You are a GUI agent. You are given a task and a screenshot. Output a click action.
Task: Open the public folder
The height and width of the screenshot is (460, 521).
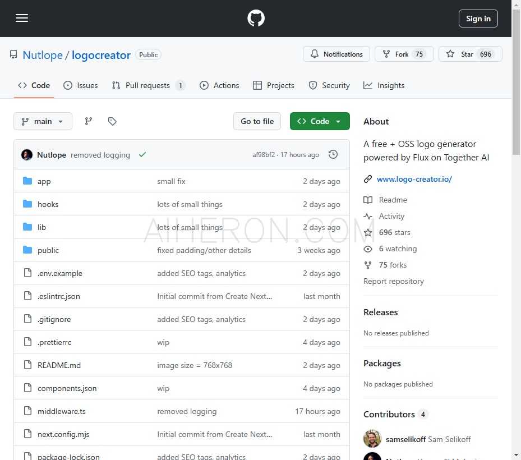[48, 250]
